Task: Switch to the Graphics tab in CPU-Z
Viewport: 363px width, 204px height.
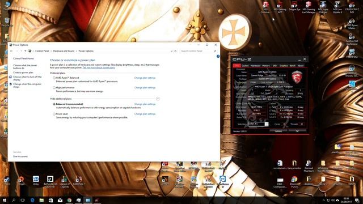Action: click(x=284, y=66)
